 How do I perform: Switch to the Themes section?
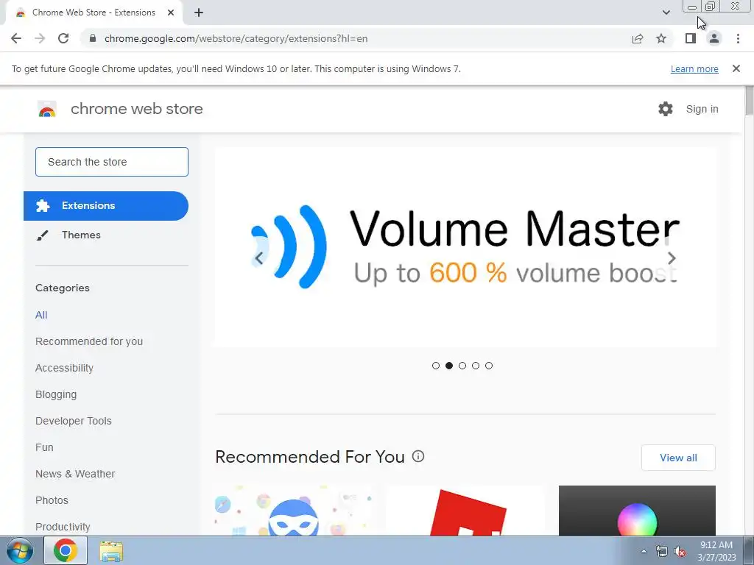(81, 235)
